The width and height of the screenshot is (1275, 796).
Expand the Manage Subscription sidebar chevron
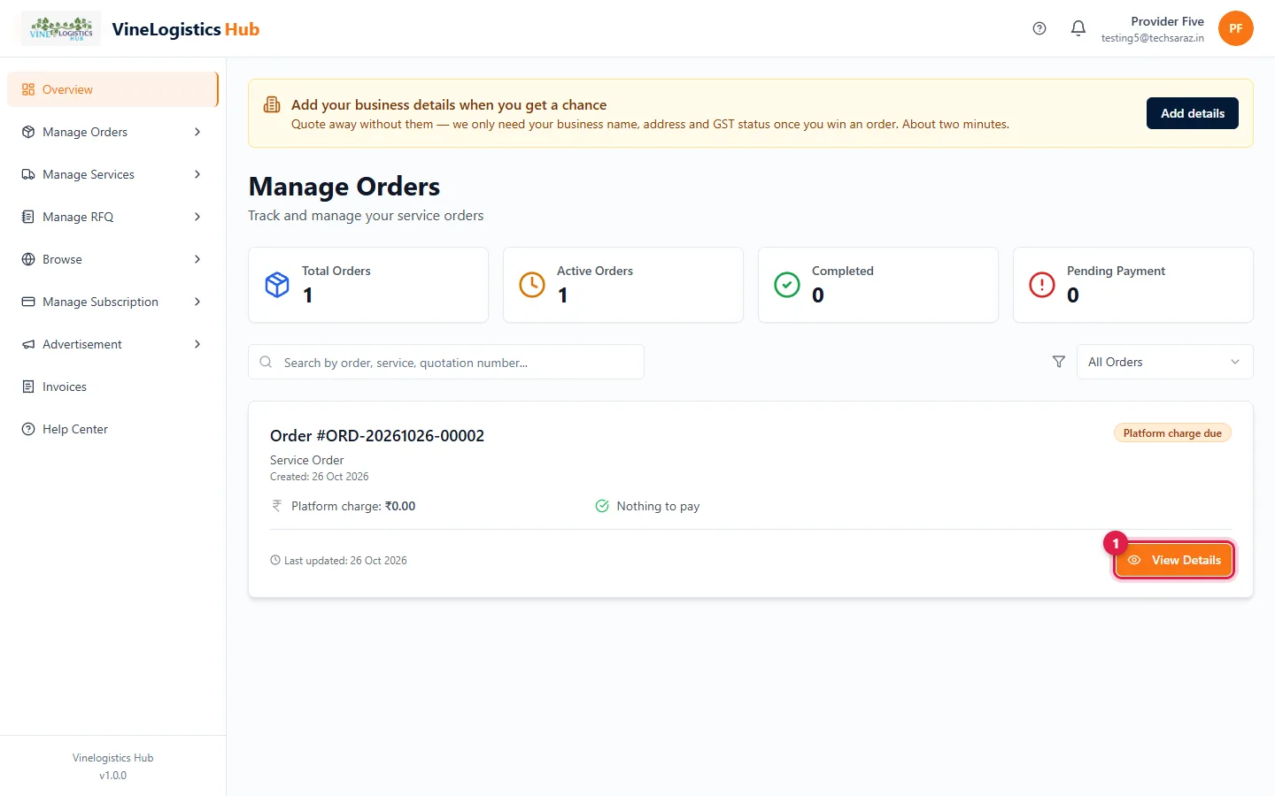[x=197, y=302]
